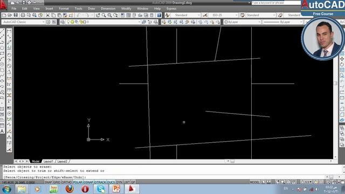The width and height of the screenshot is (345, 194).
Task: Open the File menu
Action: pyautogui.click(x=14, y=9)
